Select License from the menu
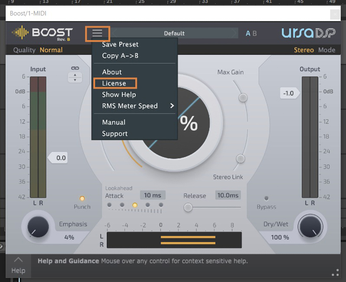The width and height of the screenshot is (346, 282). point(114,83)
